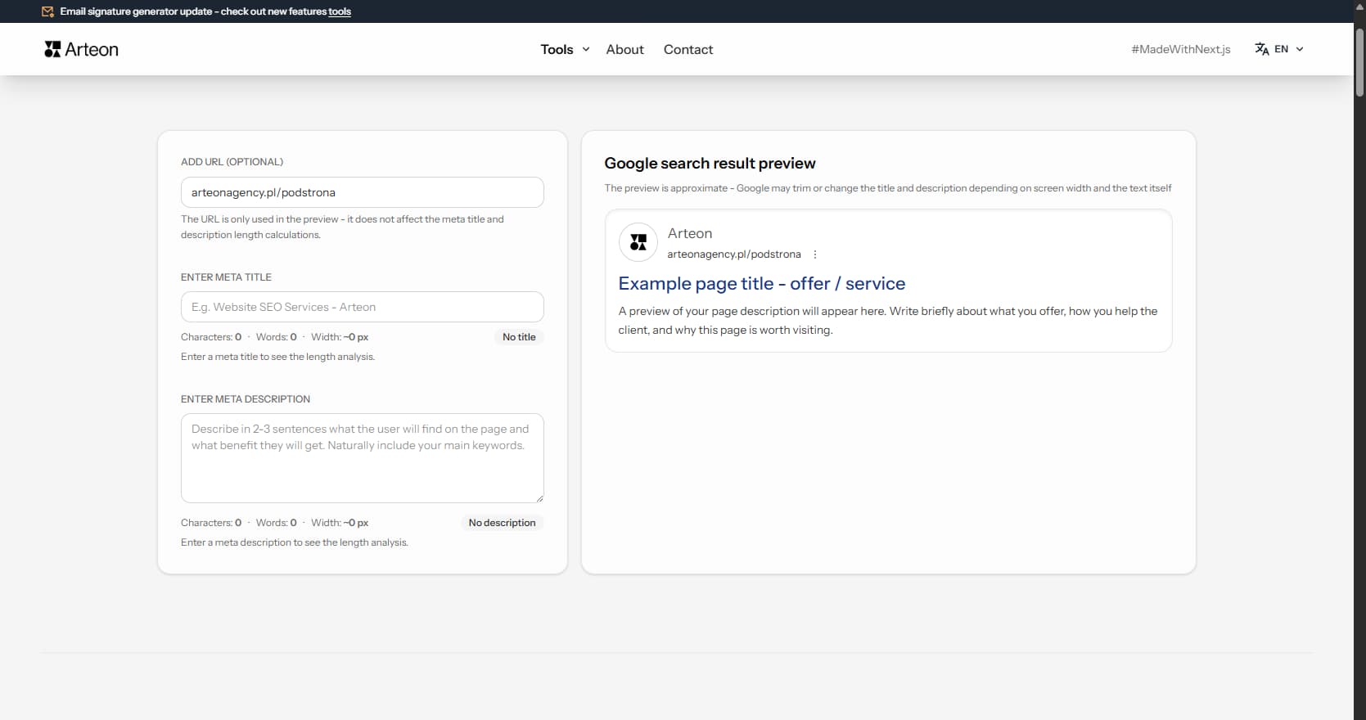
Task: Click the Arteon favicon in Google preview
Action: click(x=638, y=242)
